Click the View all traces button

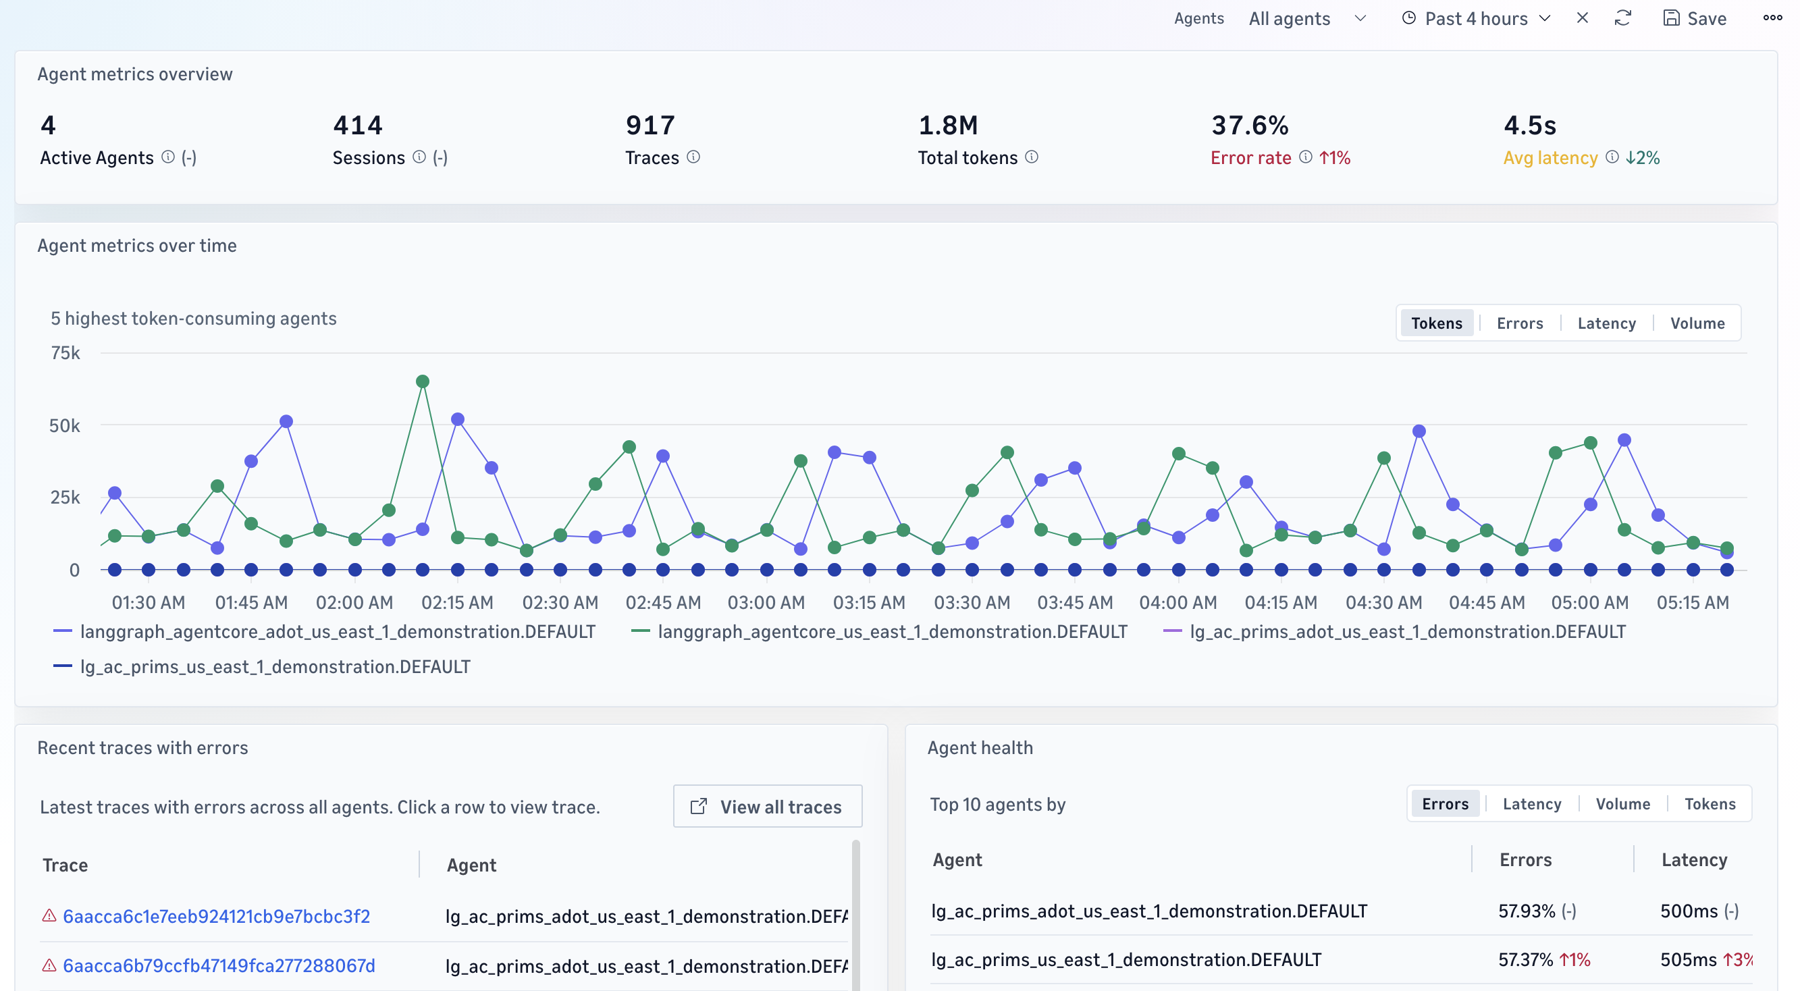767,807
